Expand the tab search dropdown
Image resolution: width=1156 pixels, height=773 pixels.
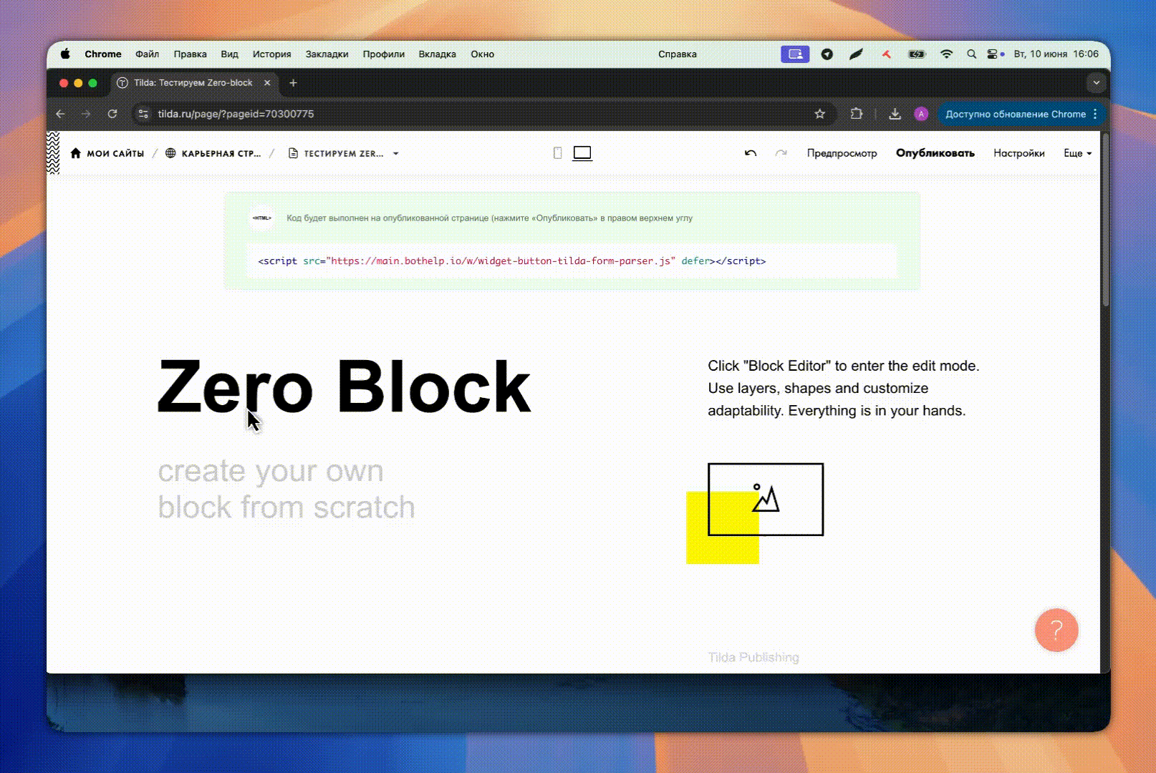point(1096,83)
